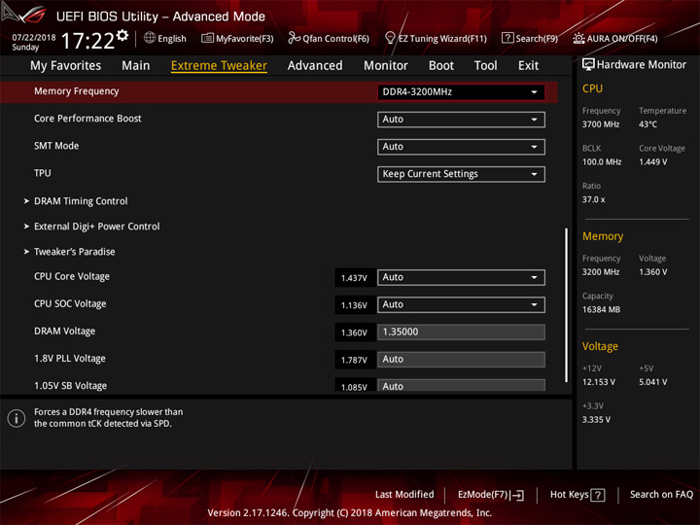
Task: Switch to Main tab
Action: click(x=136, y=66)
